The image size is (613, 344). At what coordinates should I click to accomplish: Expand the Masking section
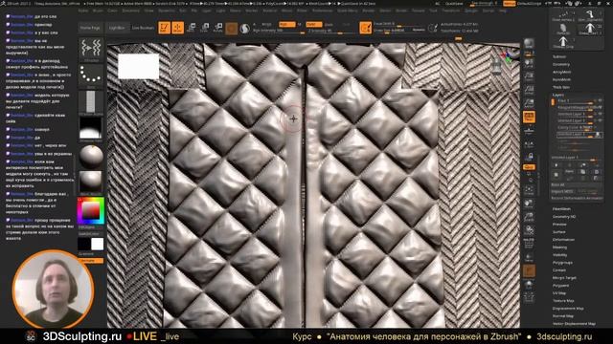(x=559, y=247)
